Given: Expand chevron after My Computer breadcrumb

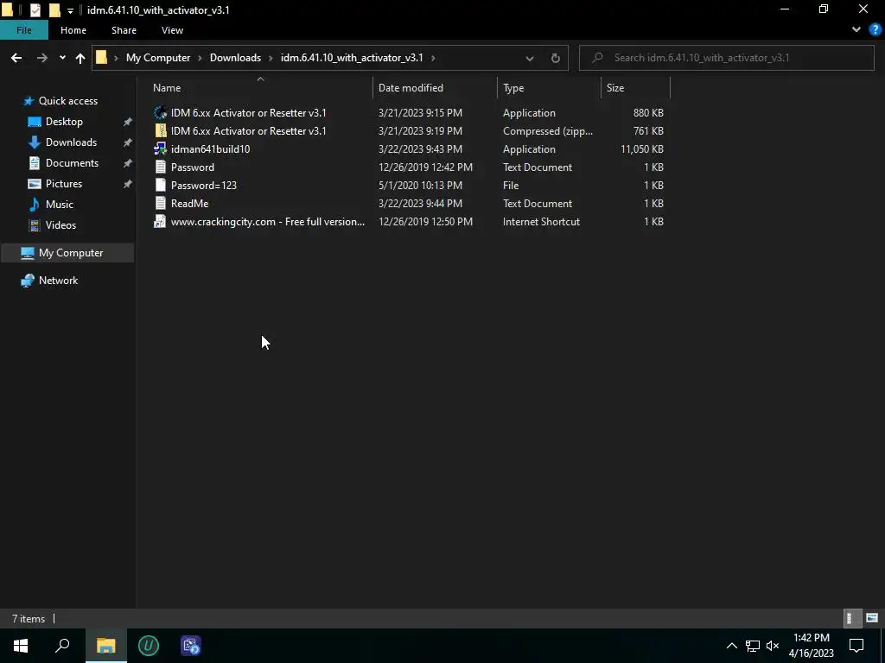Looking at the screenshot, I should tap(201, 58).
